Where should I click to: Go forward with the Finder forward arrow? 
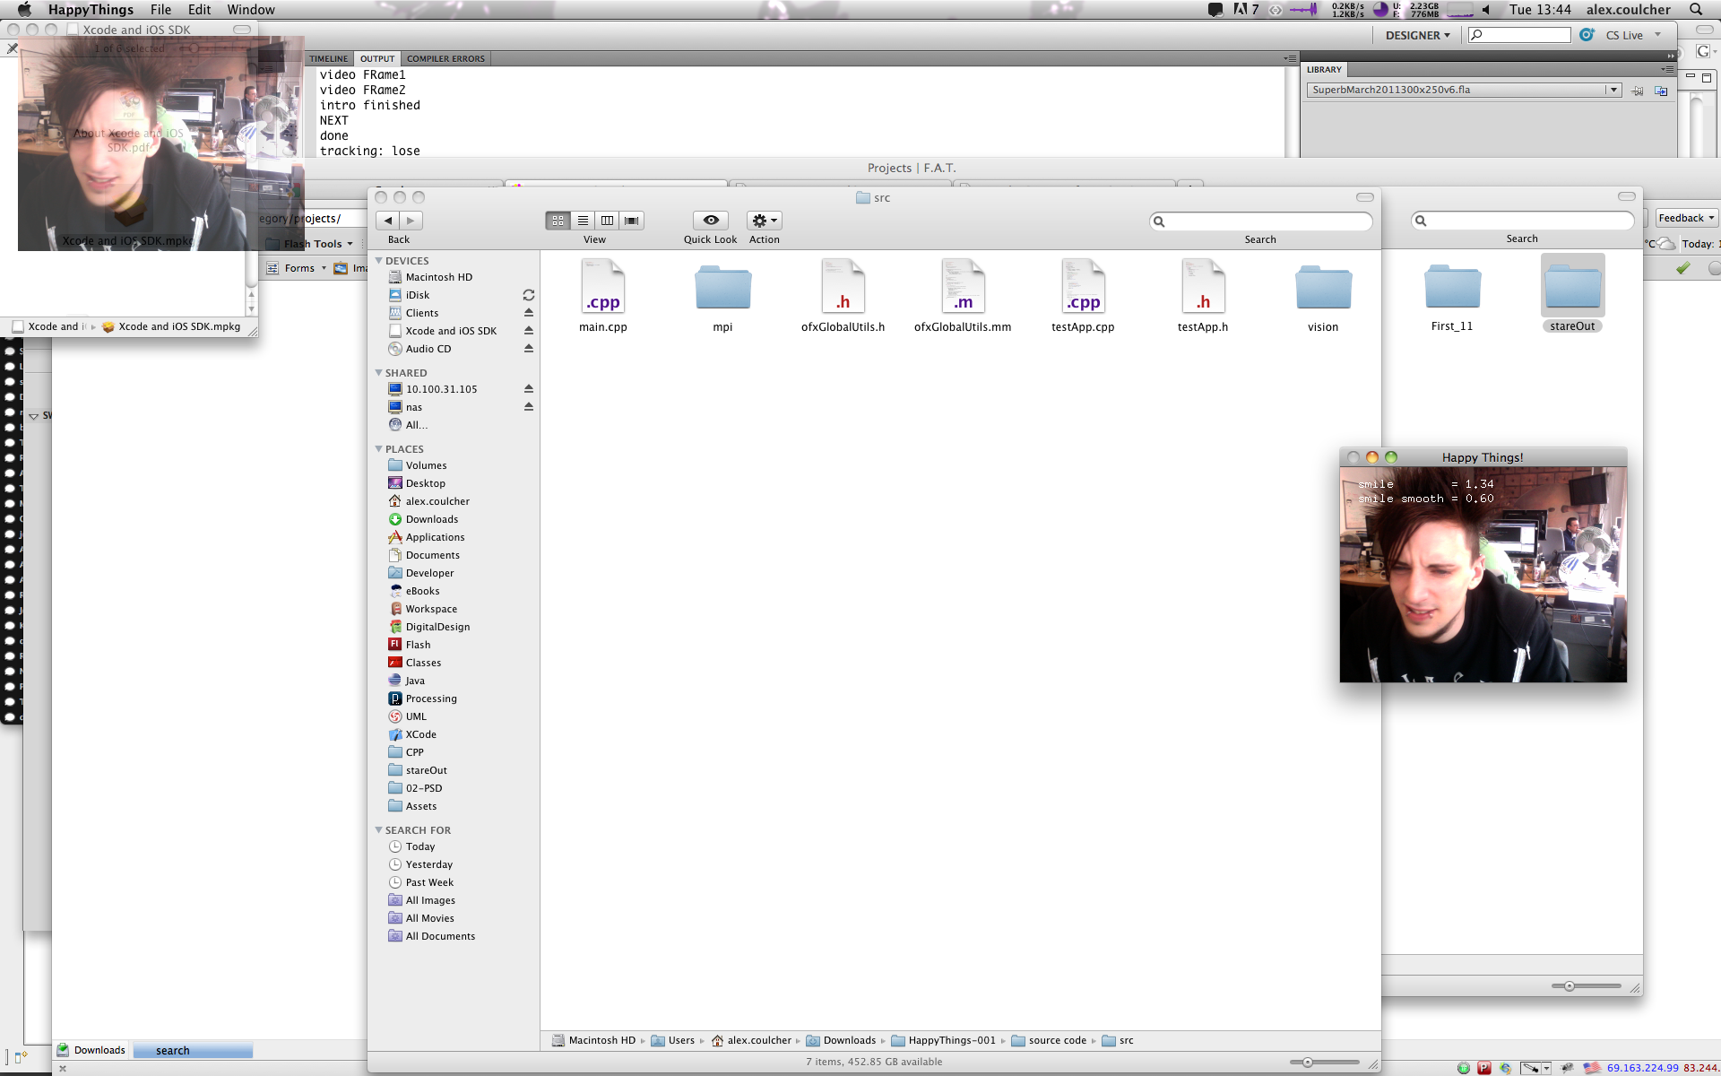coord(411,221)
